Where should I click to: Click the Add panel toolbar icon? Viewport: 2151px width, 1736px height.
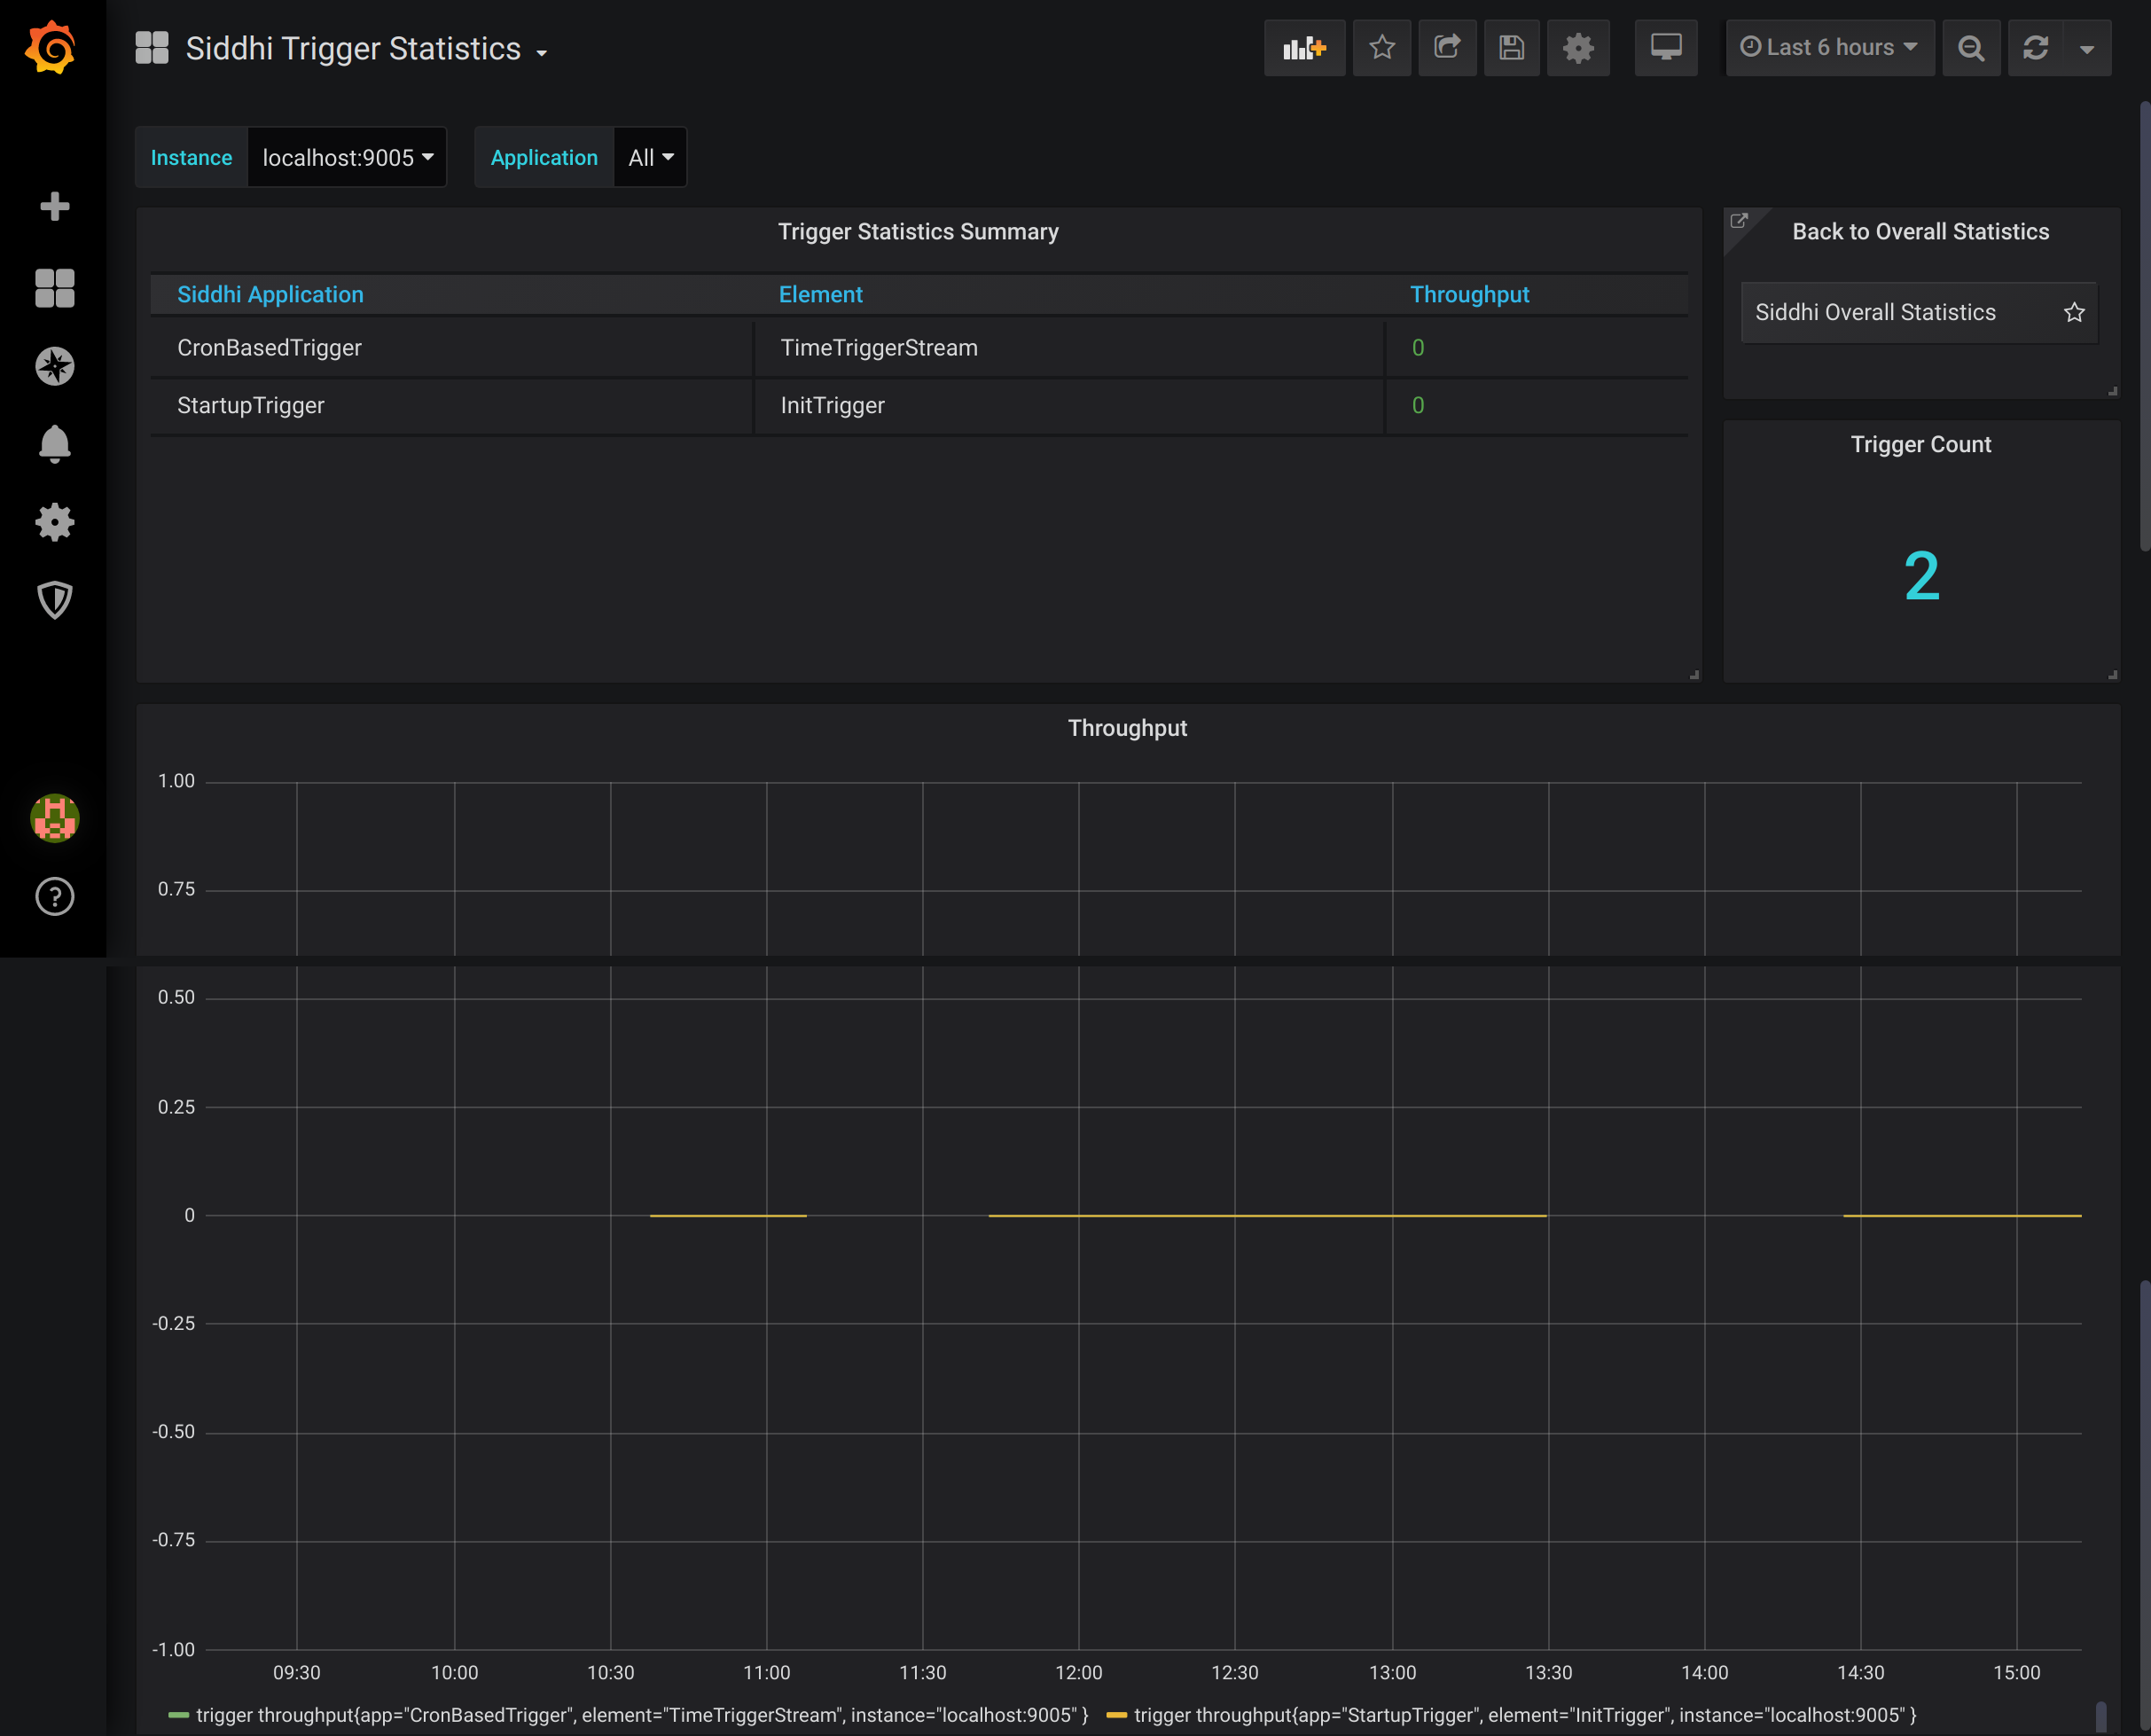(1304, 47)
